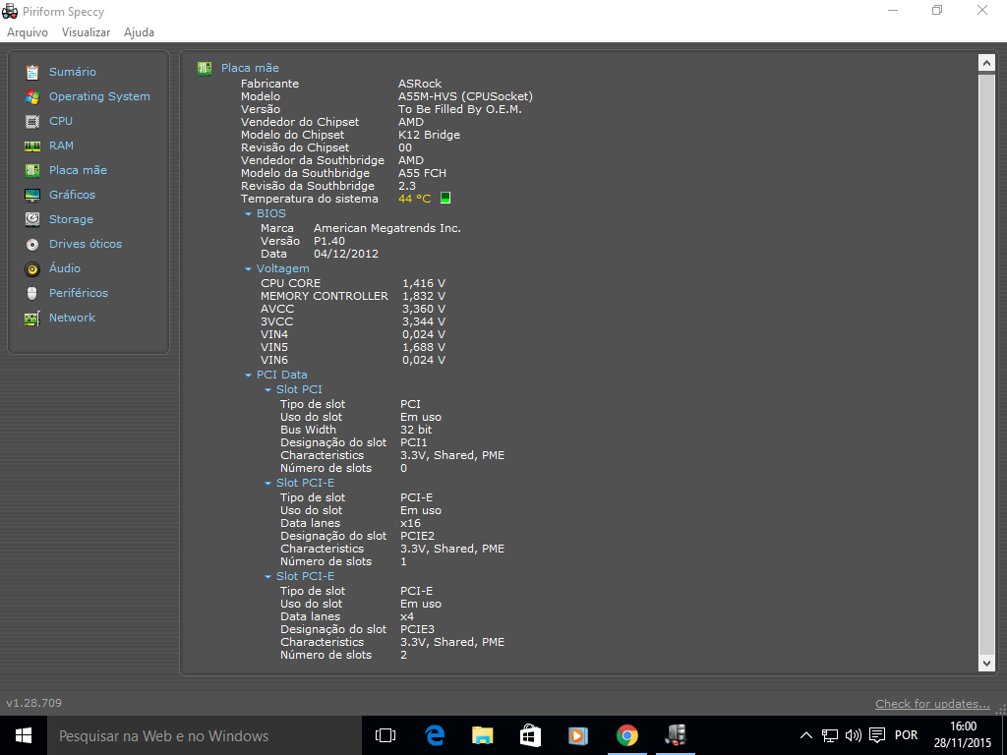
Task: Click the Check for updates link
Action: pyautogui.click(x=932, y=704)
